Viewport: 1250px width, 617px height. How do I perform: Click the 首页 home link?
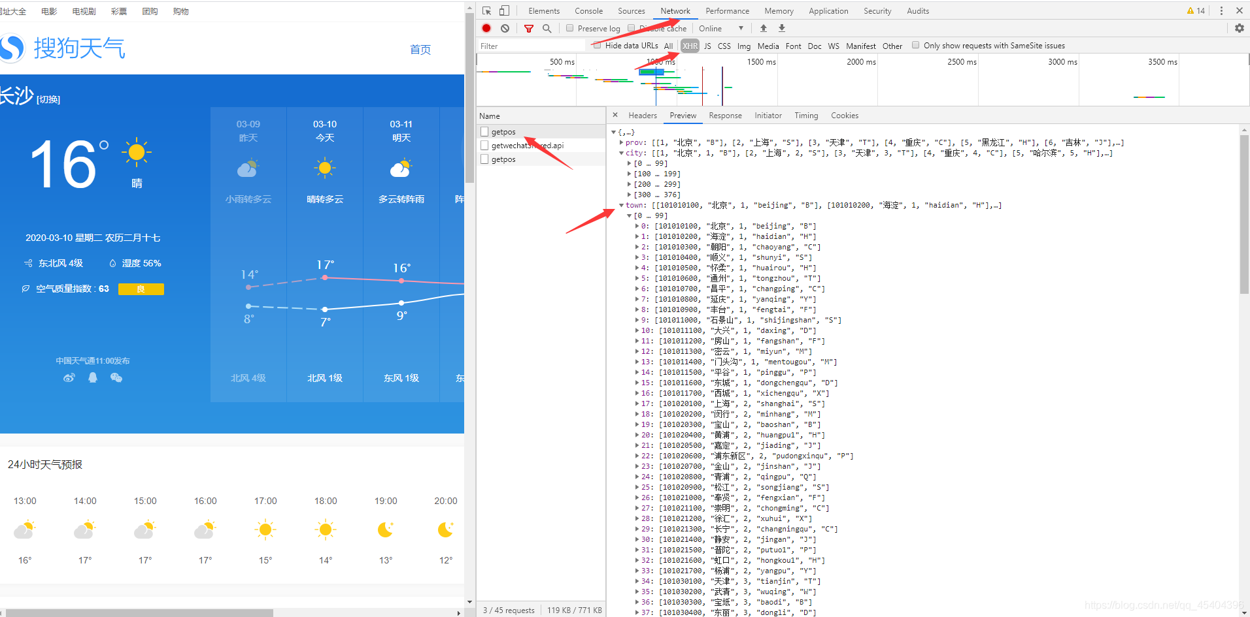[x=420, y=50]
